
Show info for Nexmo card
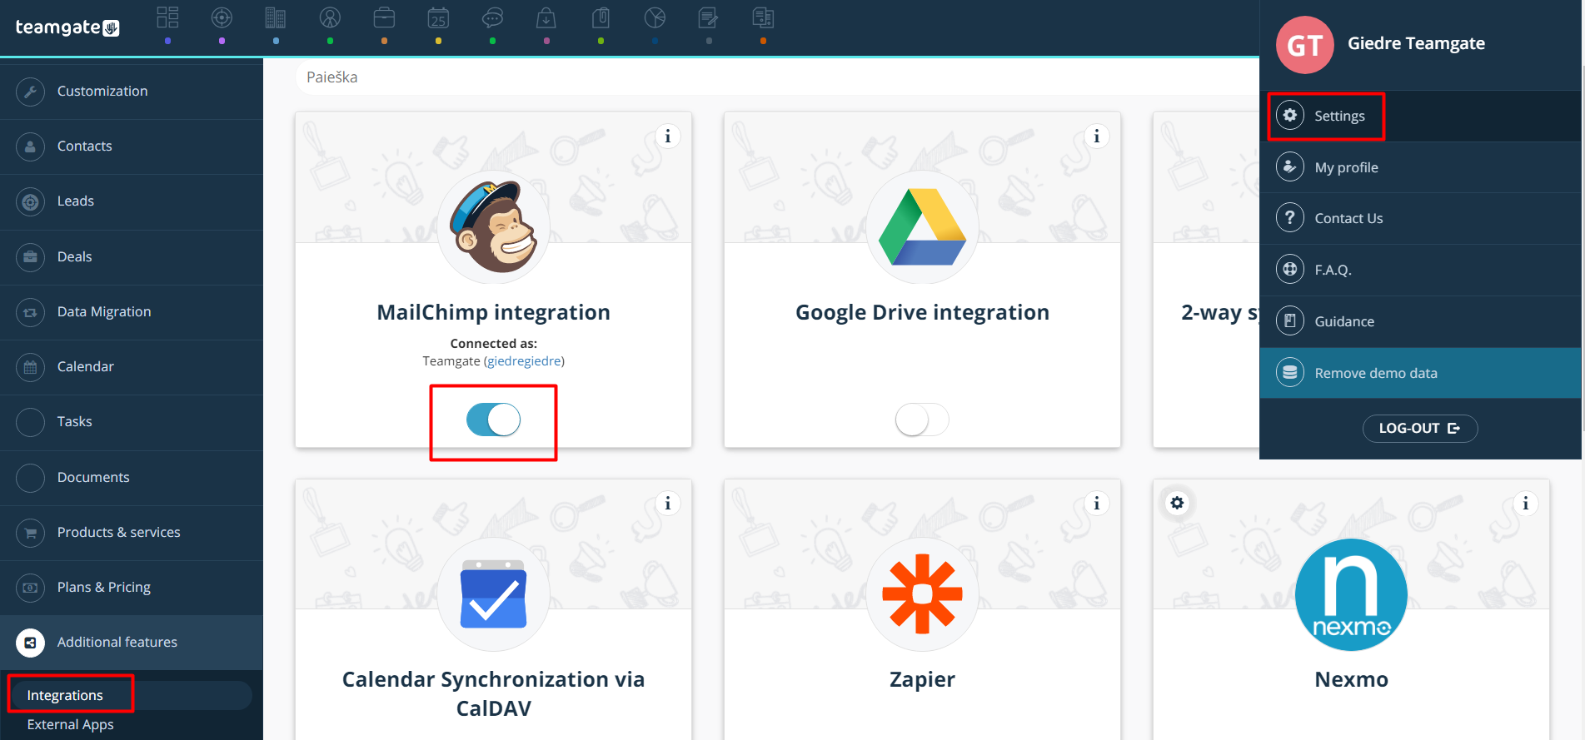coord(1525,503)
